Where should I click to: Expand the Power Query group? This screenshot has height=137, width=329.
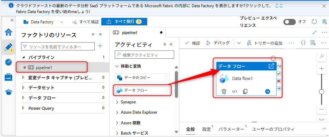click(23, 108)
